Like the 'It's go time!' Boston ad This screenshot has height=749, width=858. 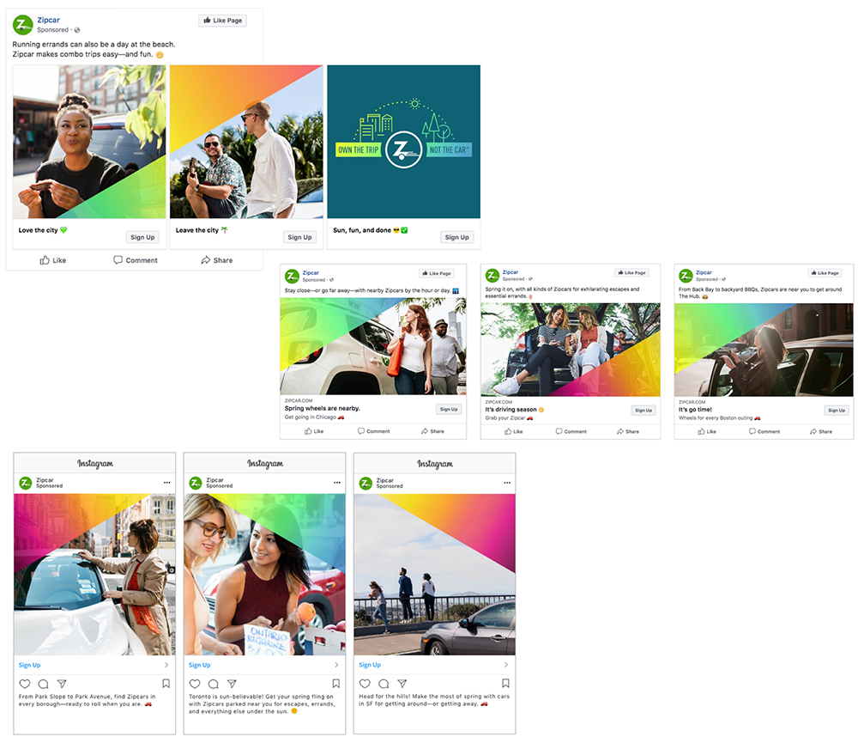point(707,432)
